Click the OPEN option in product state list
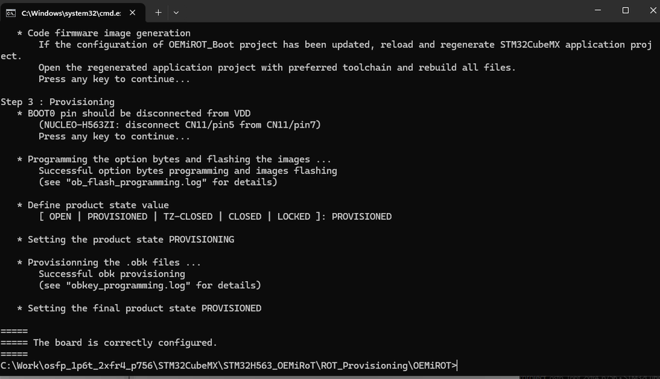 click(60, 216)
